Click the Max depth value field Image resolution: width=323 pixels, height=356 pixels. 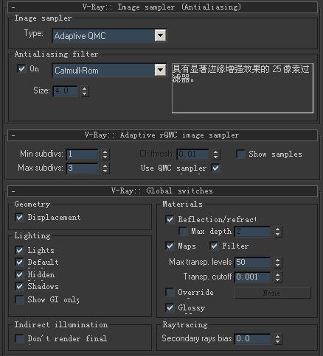pos(253,231)
